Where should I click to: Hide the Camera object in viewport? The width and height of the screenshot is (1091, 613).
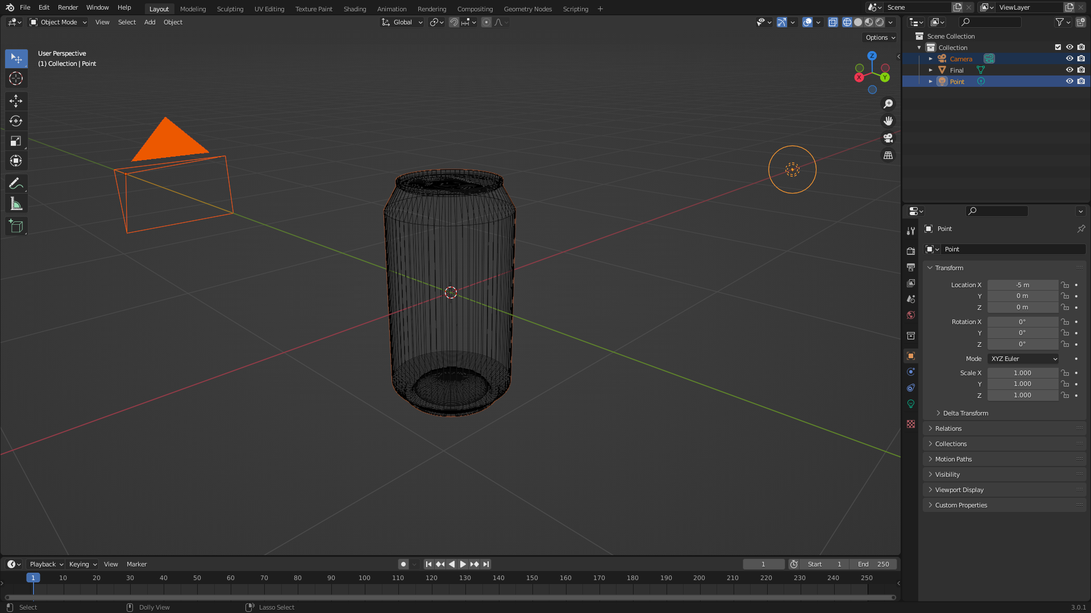tap(1069, 58)
